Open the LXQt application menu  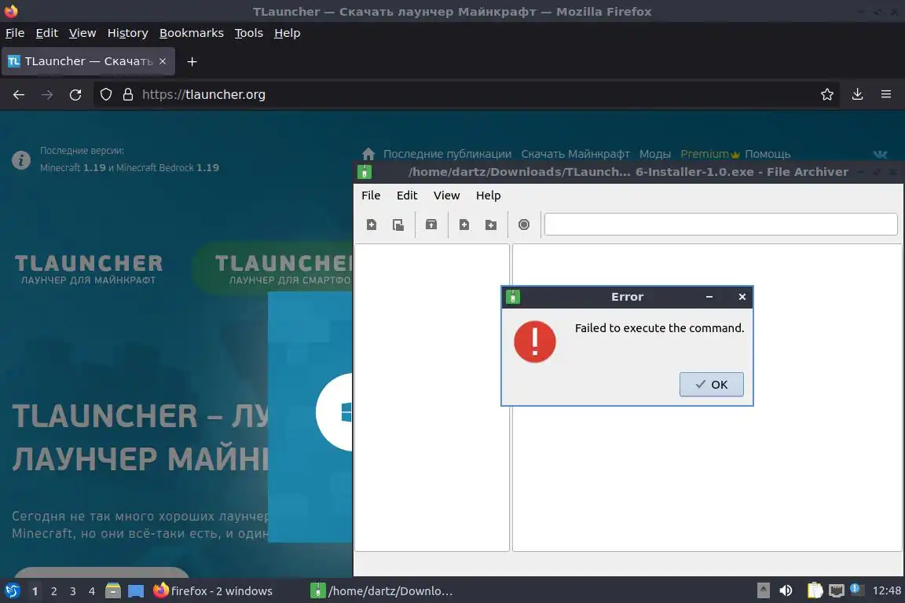[12, 590]
